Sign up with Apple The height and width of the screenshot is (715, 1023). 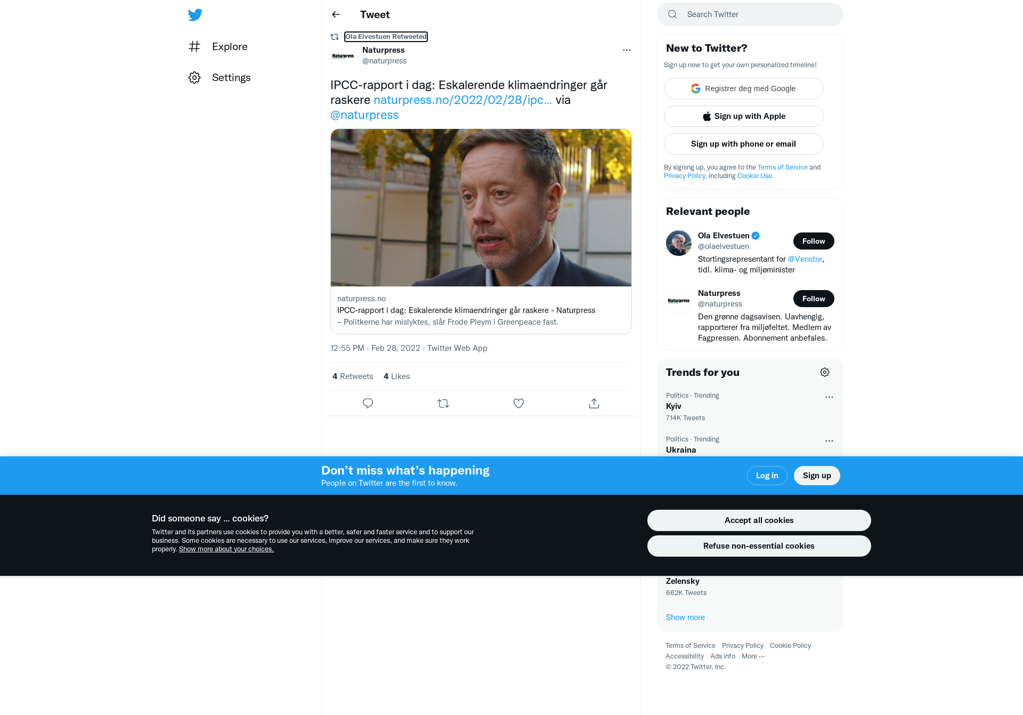(x=744, y=116)
